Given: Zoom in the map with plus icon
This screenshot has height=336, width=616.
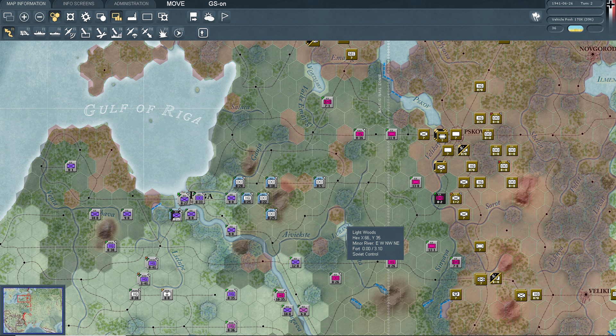Looking at the screenshot, I should pos(24,17).
